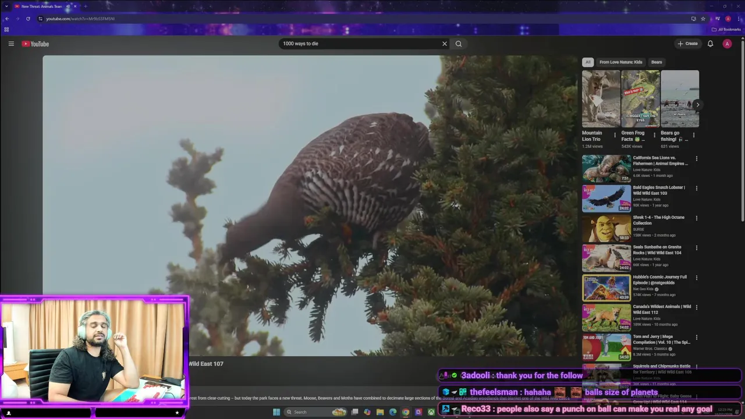Close the New Threat YouTube tab
The image size is (745, 419).
(x=75, y=6)
